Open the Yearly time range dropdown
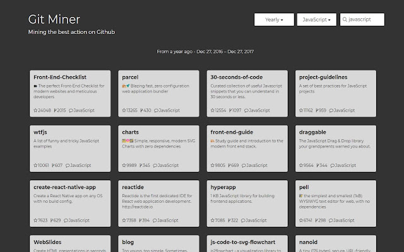 click(274, 20)
